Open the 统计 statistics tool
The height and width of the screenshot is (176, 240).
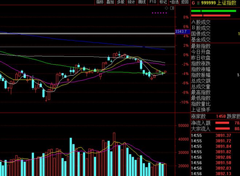(131, 2)
